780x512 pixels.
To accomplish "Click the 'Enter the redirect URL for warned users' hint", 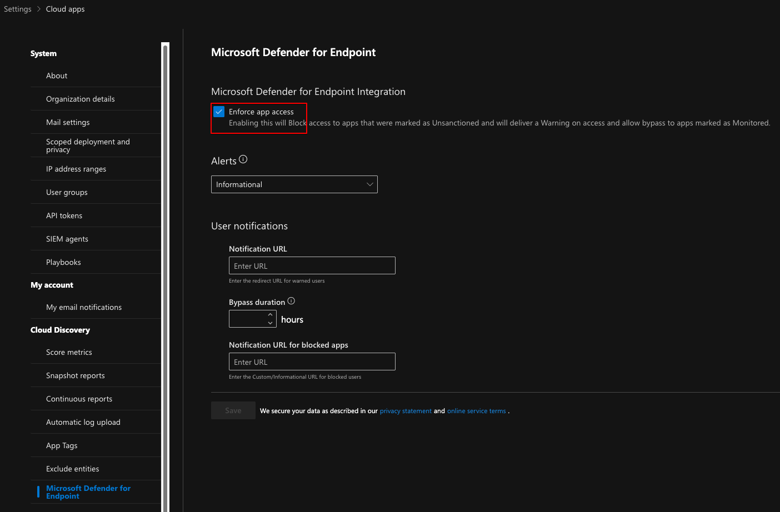I will tap(277, 281).
